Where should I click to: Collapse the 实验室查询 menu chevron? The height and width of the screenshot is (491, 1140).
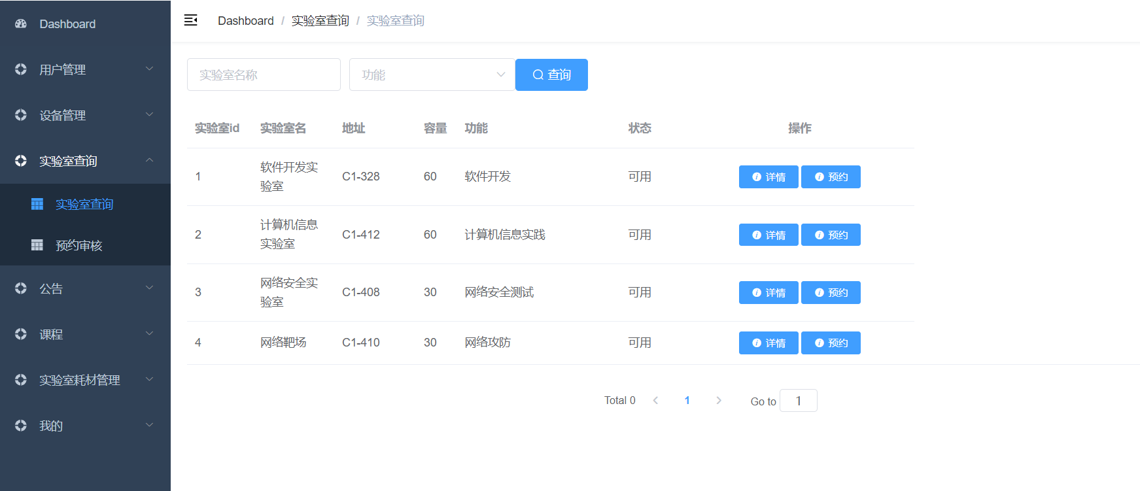149,160
